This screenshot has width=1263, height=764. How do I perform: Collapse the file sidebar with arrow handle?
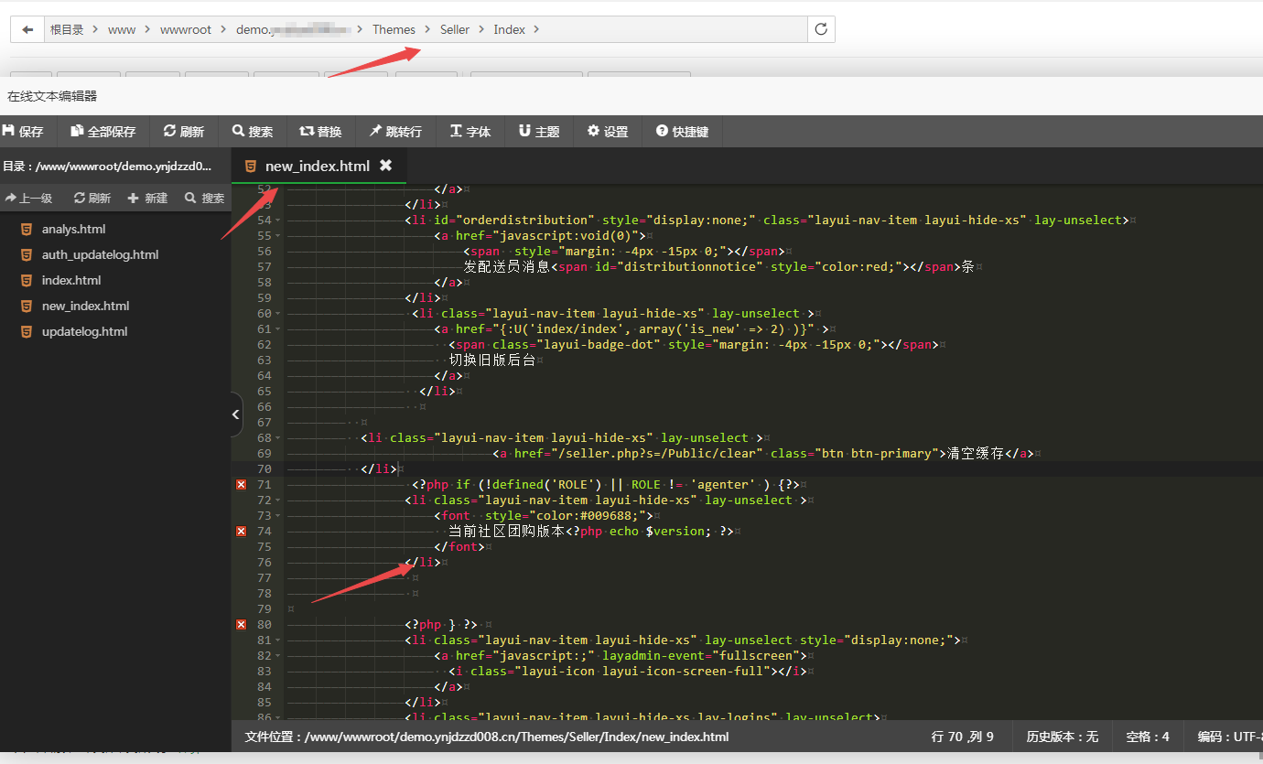coord(236,414)
